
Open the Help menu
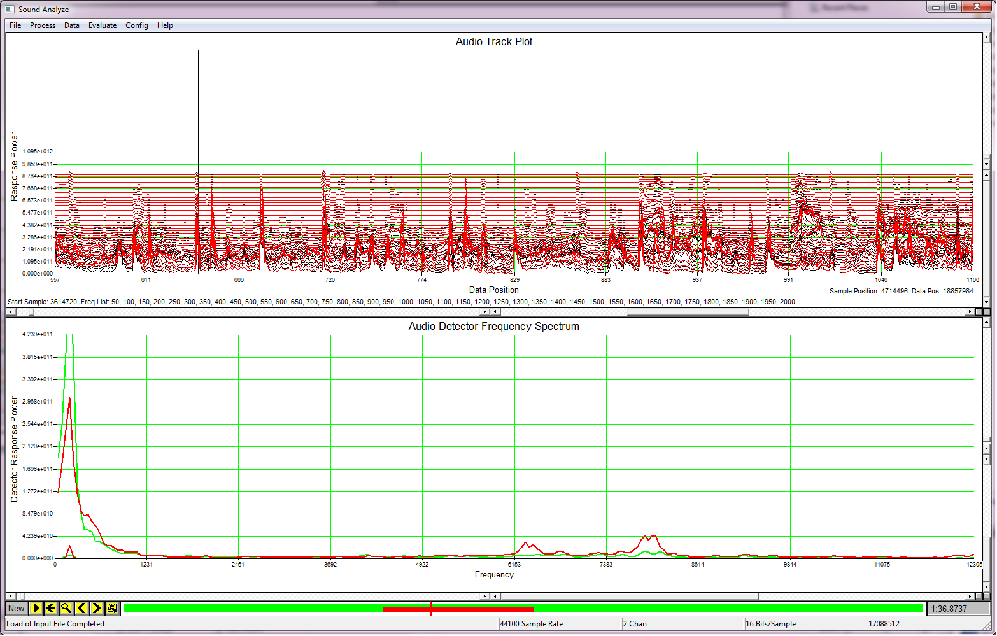[165, 25]
